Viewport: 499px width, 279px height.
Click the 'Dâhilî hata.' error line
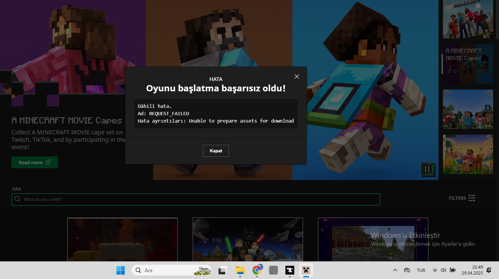[x=155, y=106]
